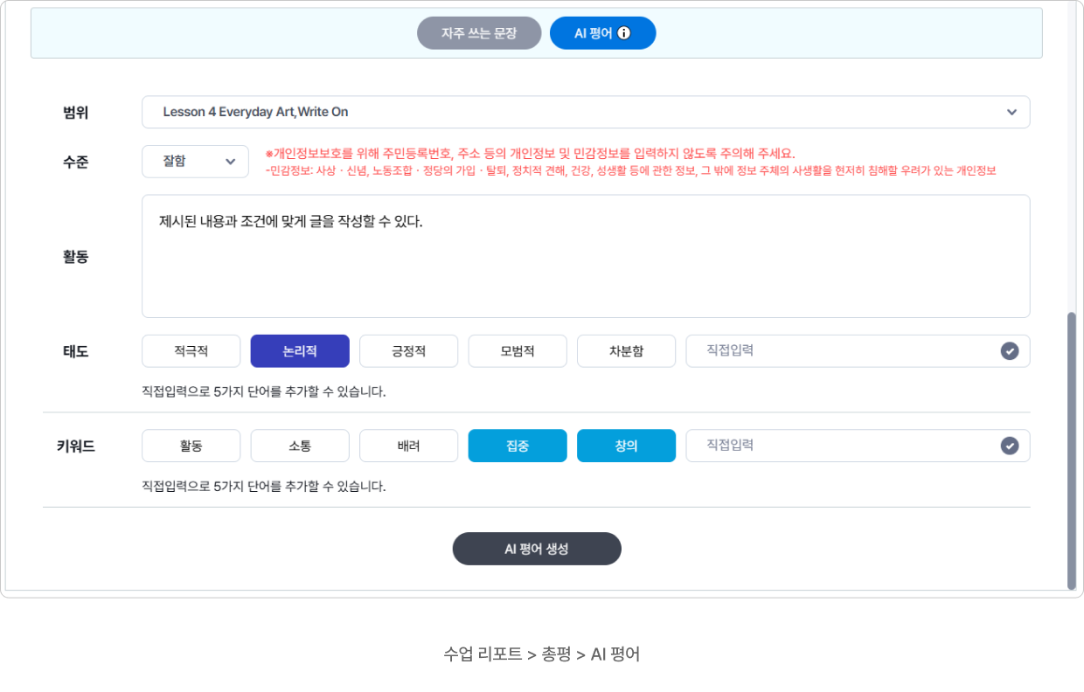
Task: Toggle the 모범적 attitude option
Action: point(518,351)
